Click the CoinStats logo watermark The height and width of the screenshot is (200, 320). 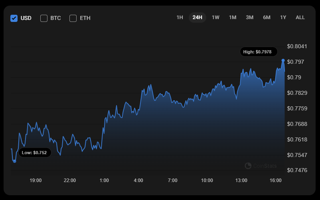(261, 166)
